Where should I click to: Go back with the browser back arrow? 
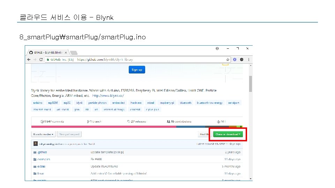[x=29, y=60]
